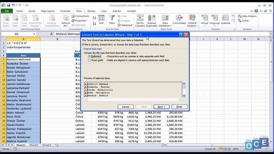
Task: Open the Formulas ribbon tab
Action: [x=65, y=11]
